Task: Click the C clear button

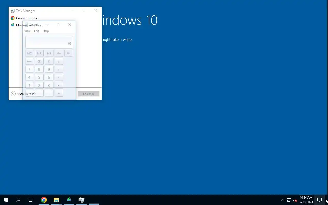Action: (x=49, y=61)
